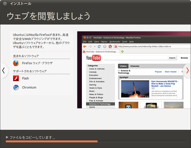Select News & Politics category
This screenshot has height=148, width=191.
point(96,94)
